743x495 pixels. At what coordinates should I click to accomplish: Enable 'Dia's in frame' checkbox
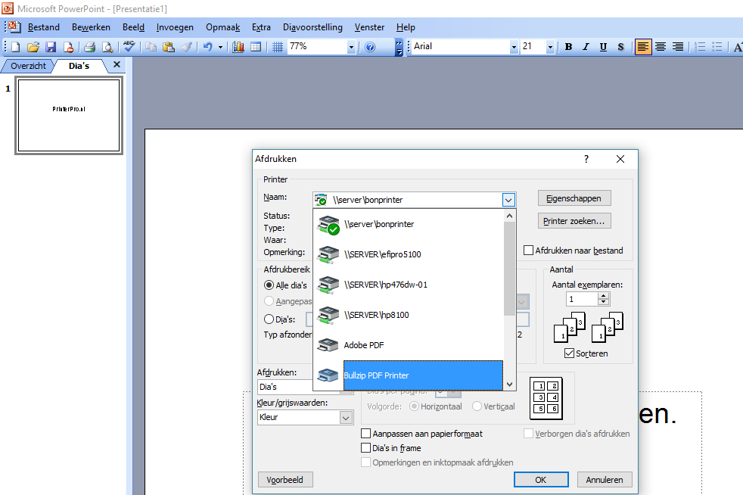click(365, 448)
